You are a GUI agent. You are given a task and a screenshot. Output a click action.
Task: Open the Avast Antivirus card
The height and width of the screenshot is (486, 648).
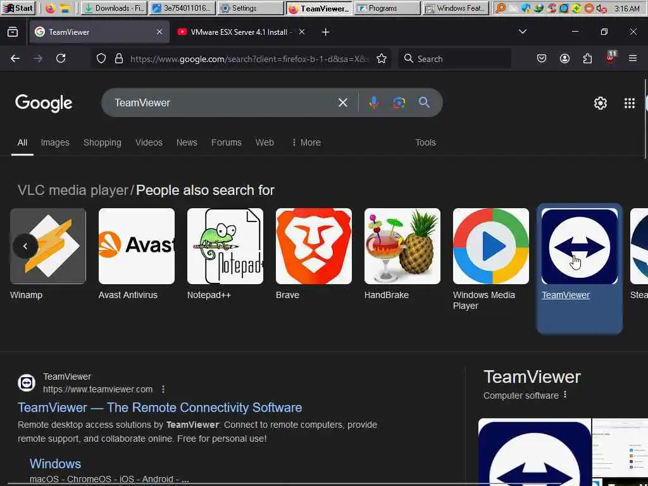137,254
